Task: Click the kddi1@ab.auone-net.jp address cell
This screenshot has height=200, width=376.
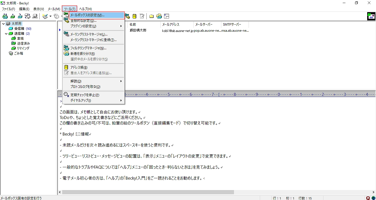Action: click(178, 31)
